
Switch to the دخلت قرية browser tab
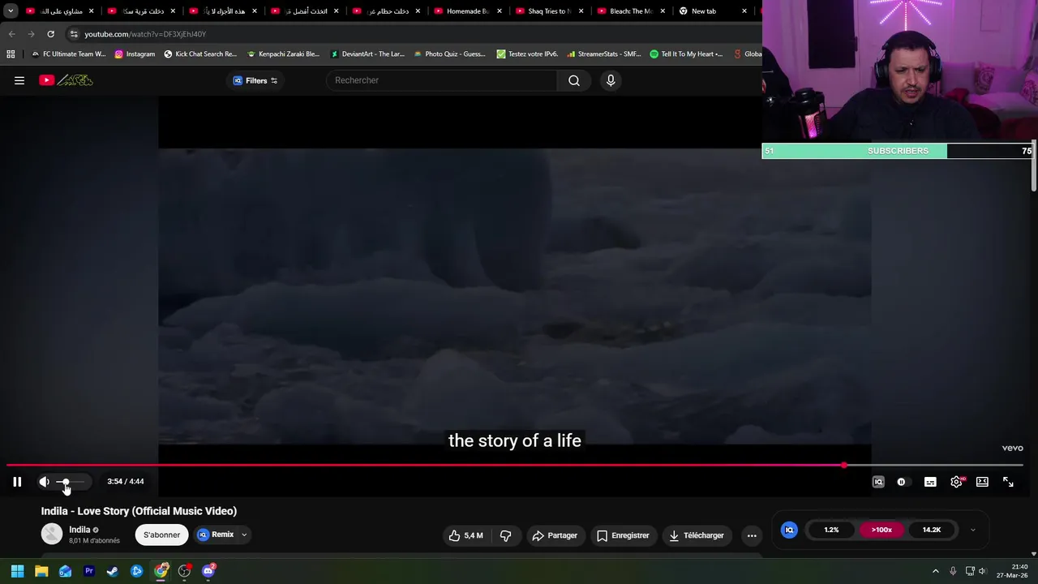coord(142,11)
